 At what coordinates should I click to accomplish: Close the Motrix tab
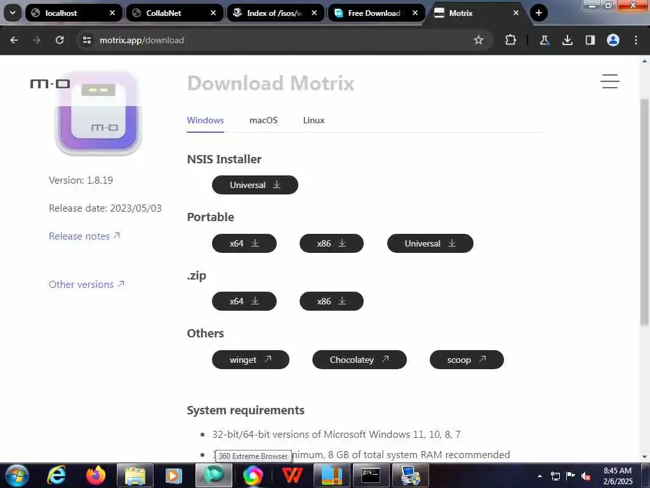click(x=516, y=13)
